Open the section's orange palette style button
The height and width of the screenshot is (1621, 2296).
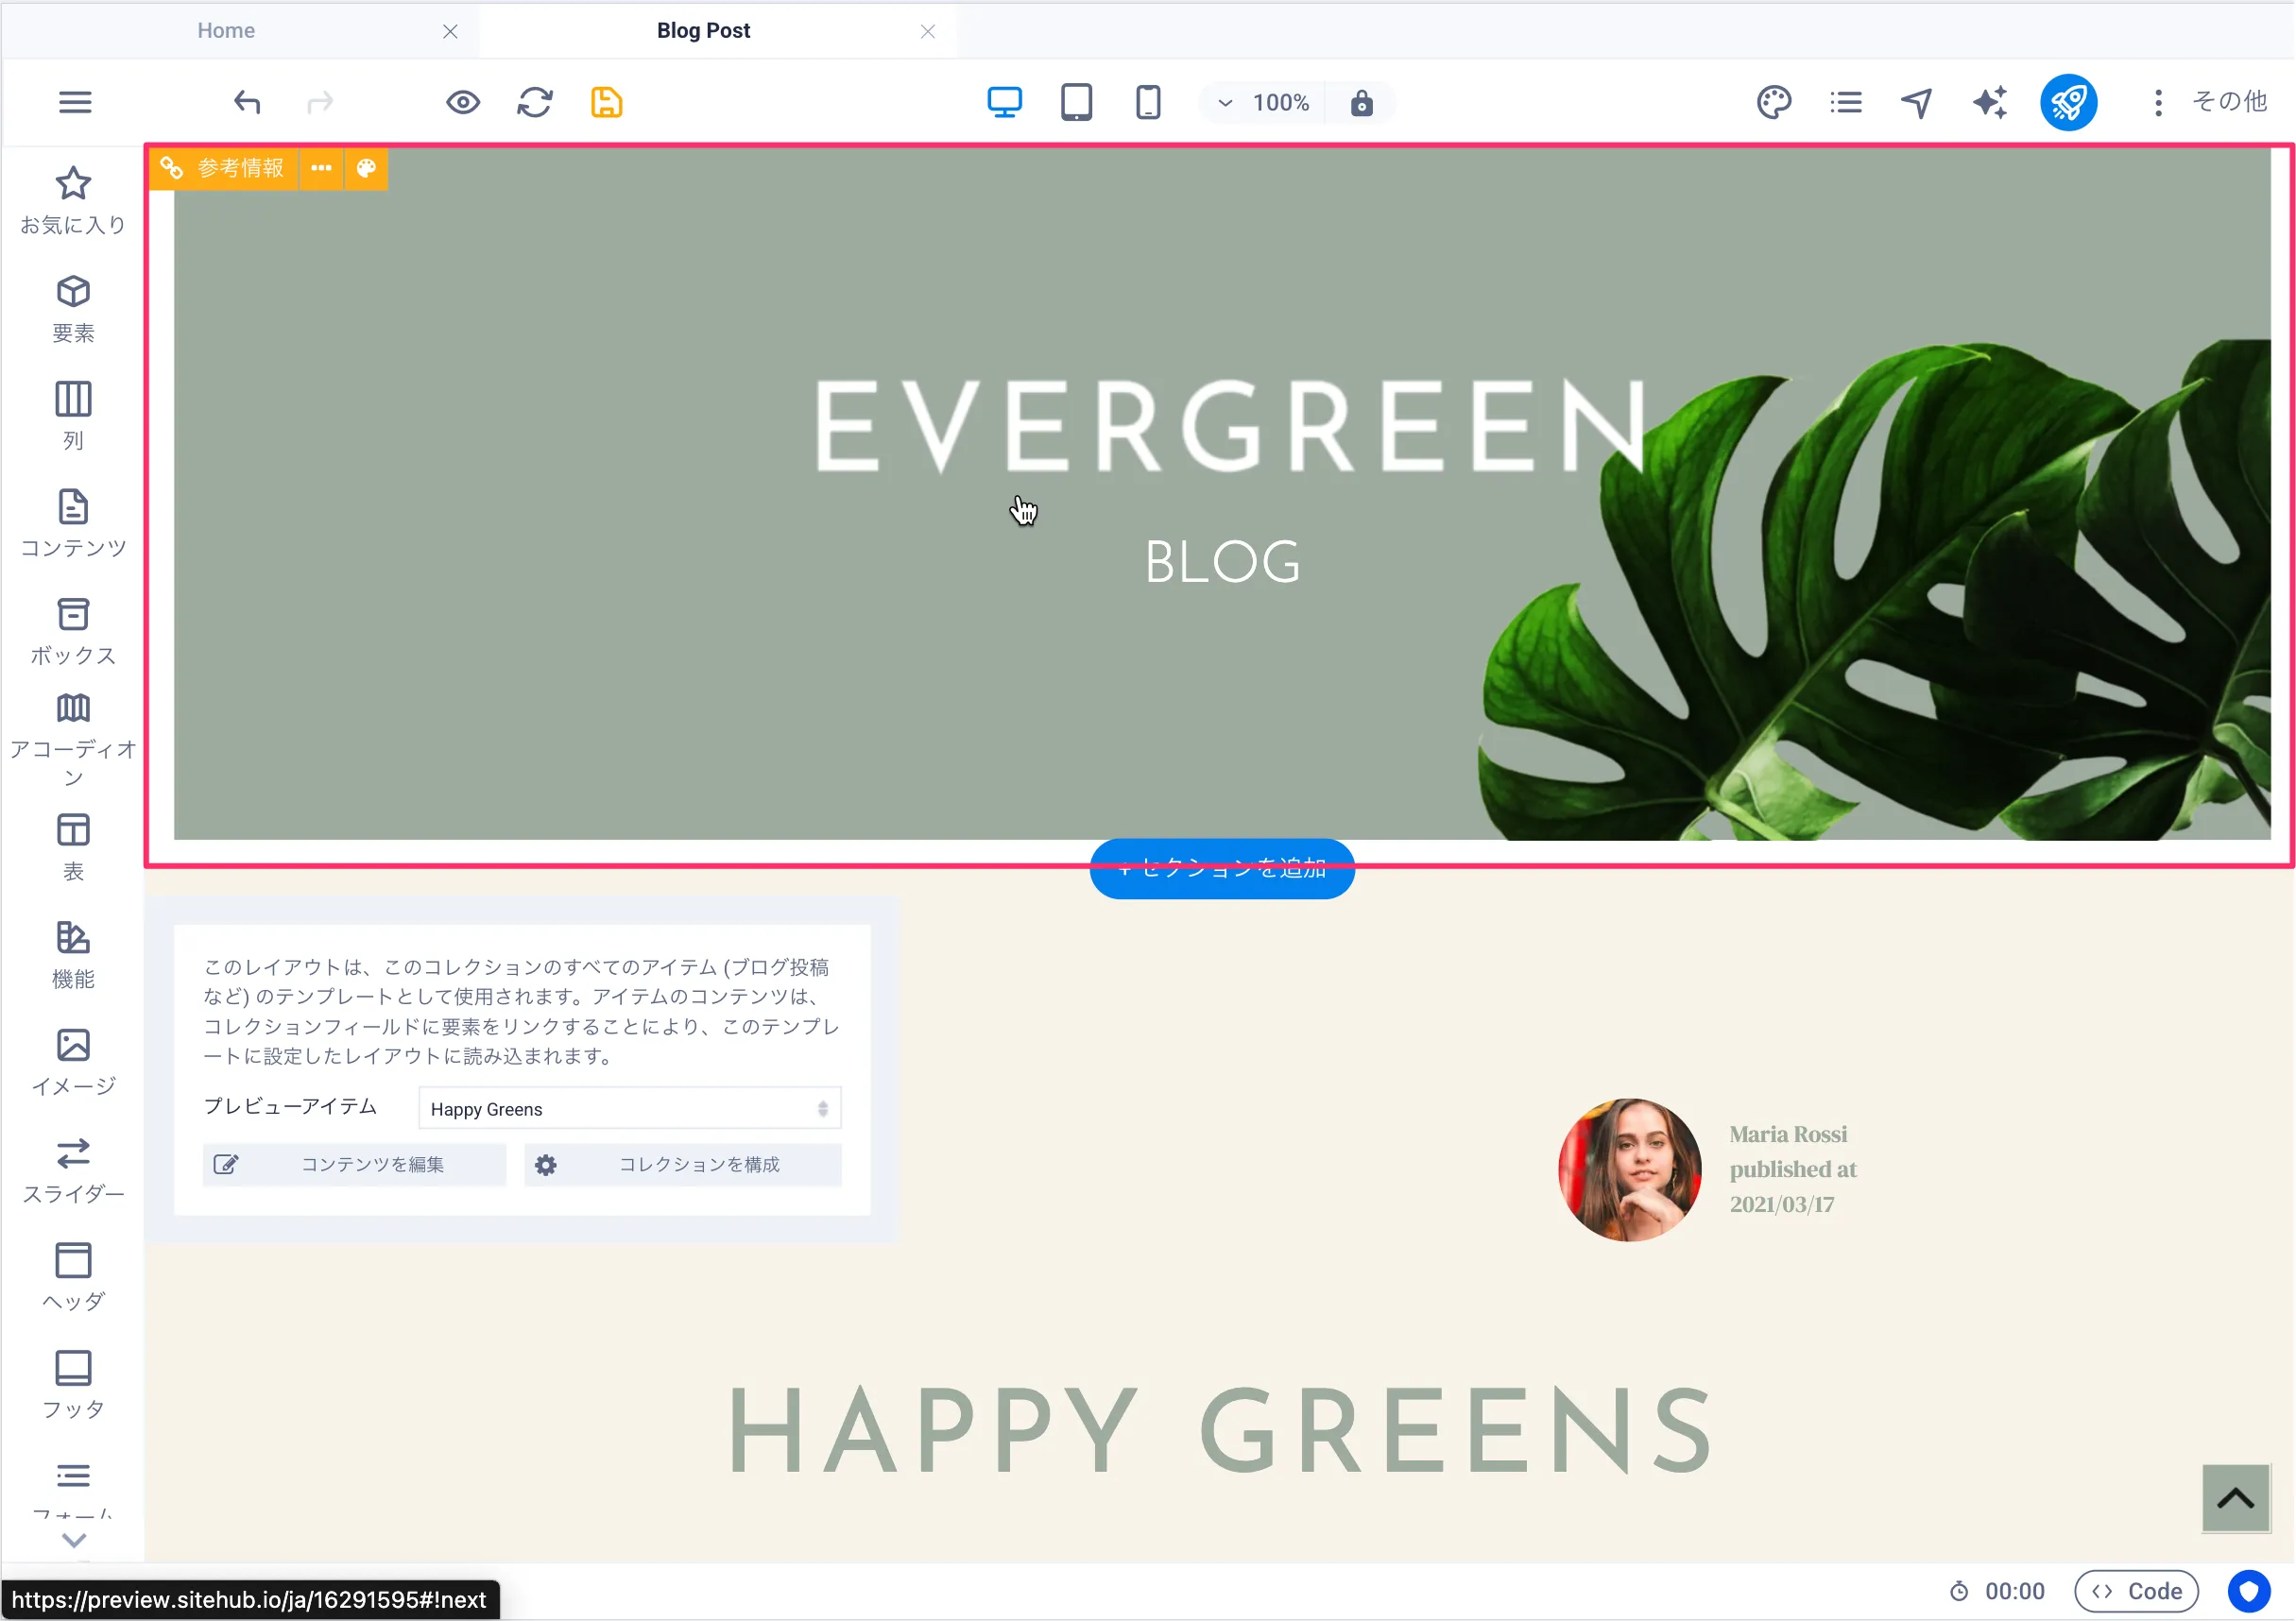[x=366, y=168]
